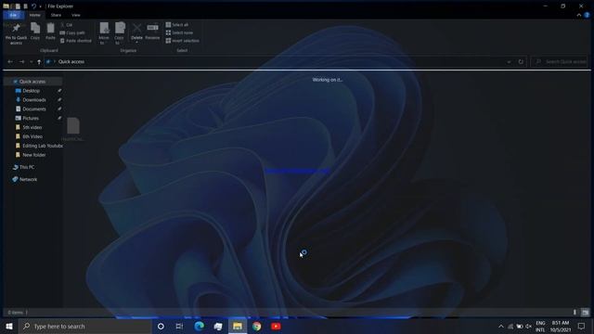
Task: Switch to the Share ribbon tab
Action: pos(56,15)
